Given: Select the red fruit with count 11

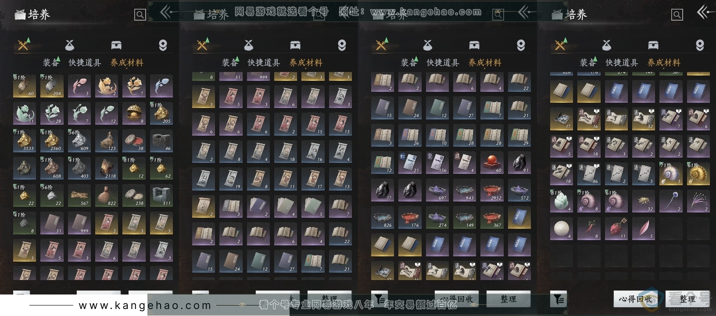Looking at the screenshot, I should [616, 228].
